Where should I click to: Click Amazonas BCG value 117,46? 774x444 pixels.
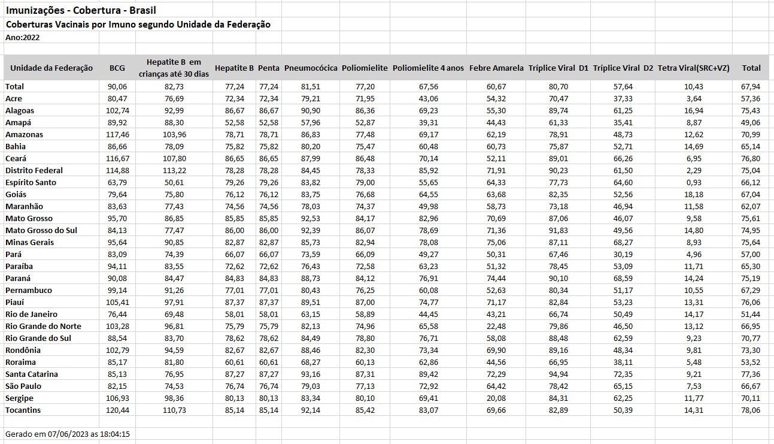click(x=117, y=134)
